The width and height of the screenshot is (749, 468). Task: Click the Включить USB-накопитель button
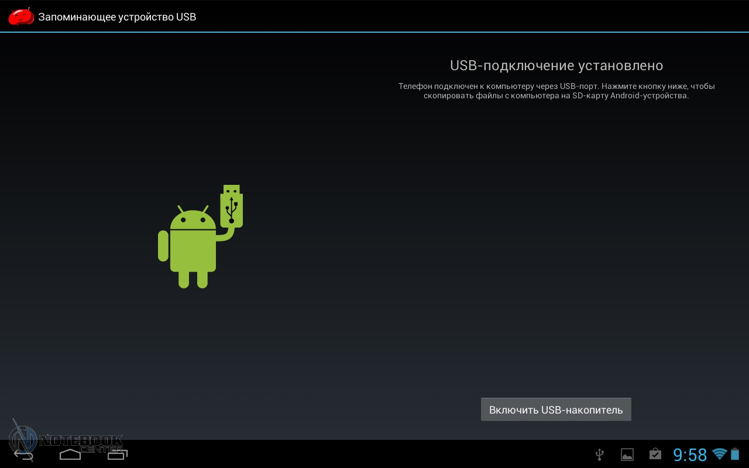(556, 409)
